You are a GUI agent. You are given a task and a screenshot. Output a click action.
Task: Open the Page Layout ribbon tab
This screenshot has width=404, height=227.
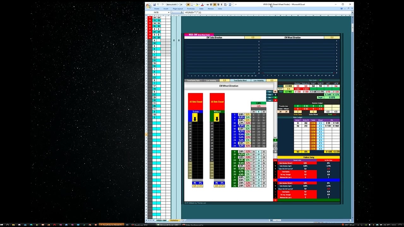click(178, 9)
